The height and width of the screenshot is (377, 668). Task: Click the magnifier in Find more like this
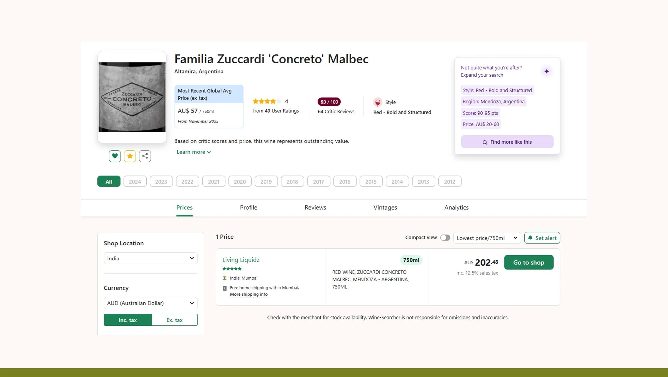[485, 142]
